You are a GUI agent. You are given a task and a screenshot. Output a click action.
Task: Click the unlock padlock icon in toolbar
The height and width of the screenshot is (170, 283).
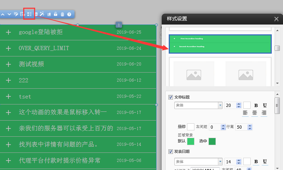click(x=56, y=14)
